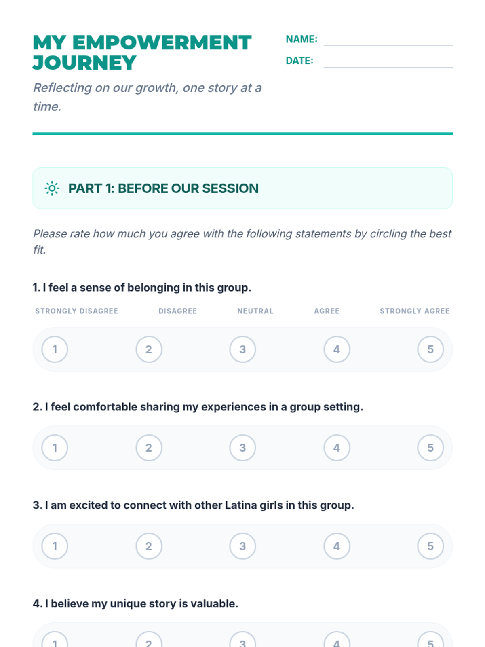Choose 1 for comfortable sharing experiences

(55, 448)
